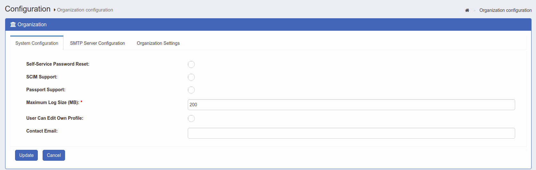The height and width of the screenshot is (170, 536).
Task: Click the Organization panel header title
Action: pos(32,25)
